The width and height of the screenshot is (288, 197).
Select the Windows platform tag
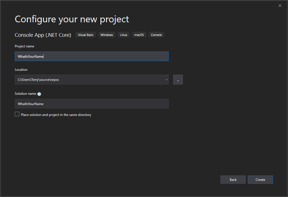[x=107, y=35]
